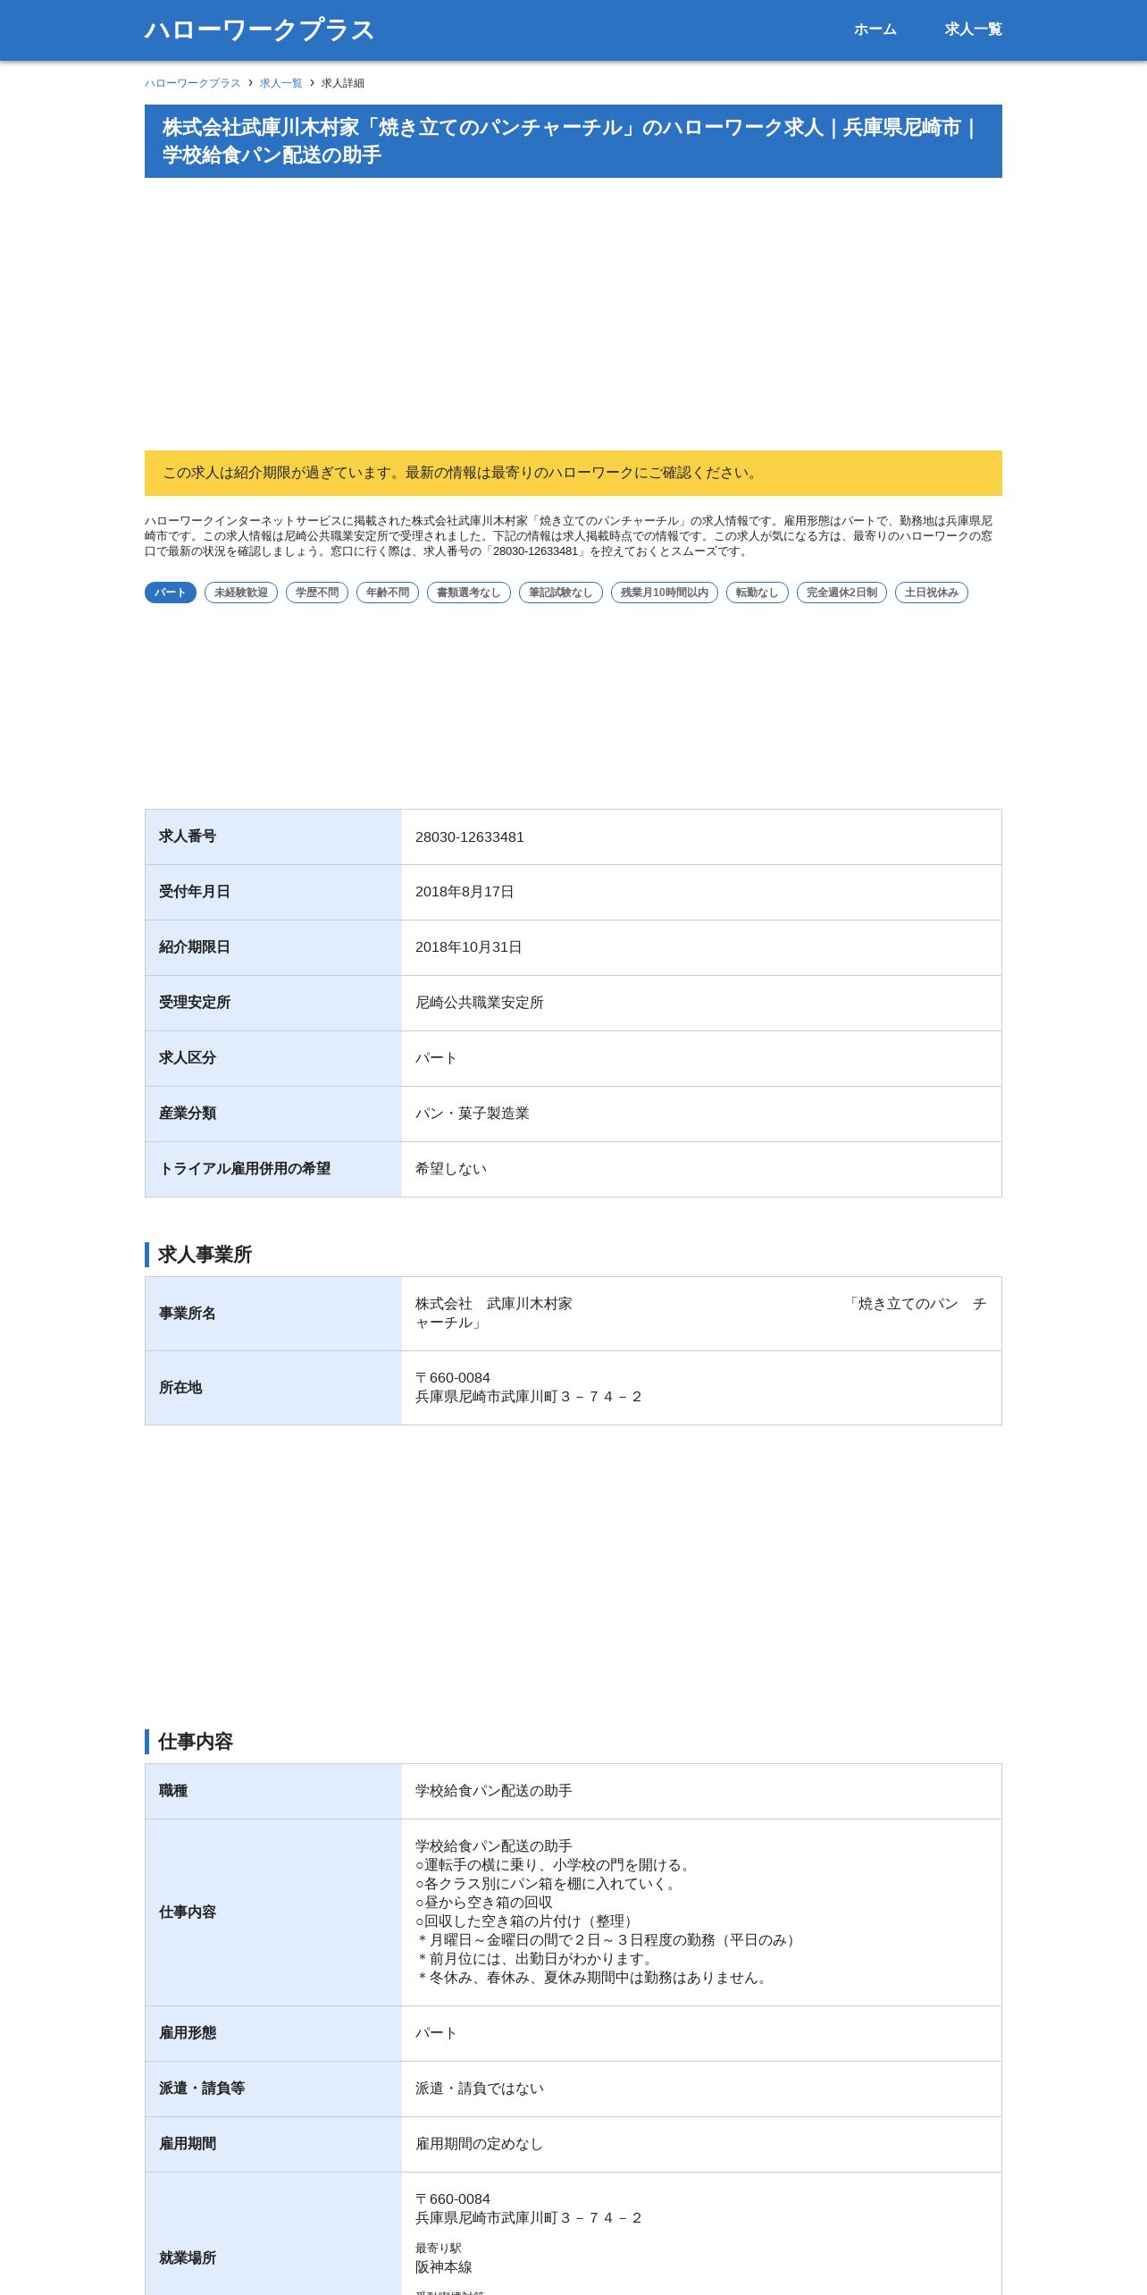This screenshot has height=2295, width=1147.
Task: Click the 求人事業所 section heading
Action: [x=205, y=1255]
